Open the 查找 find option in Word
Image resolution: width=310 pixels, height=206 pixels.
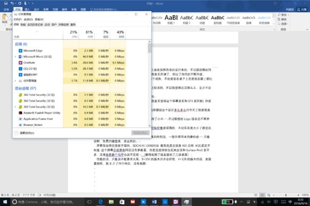[x=283, y=15]
